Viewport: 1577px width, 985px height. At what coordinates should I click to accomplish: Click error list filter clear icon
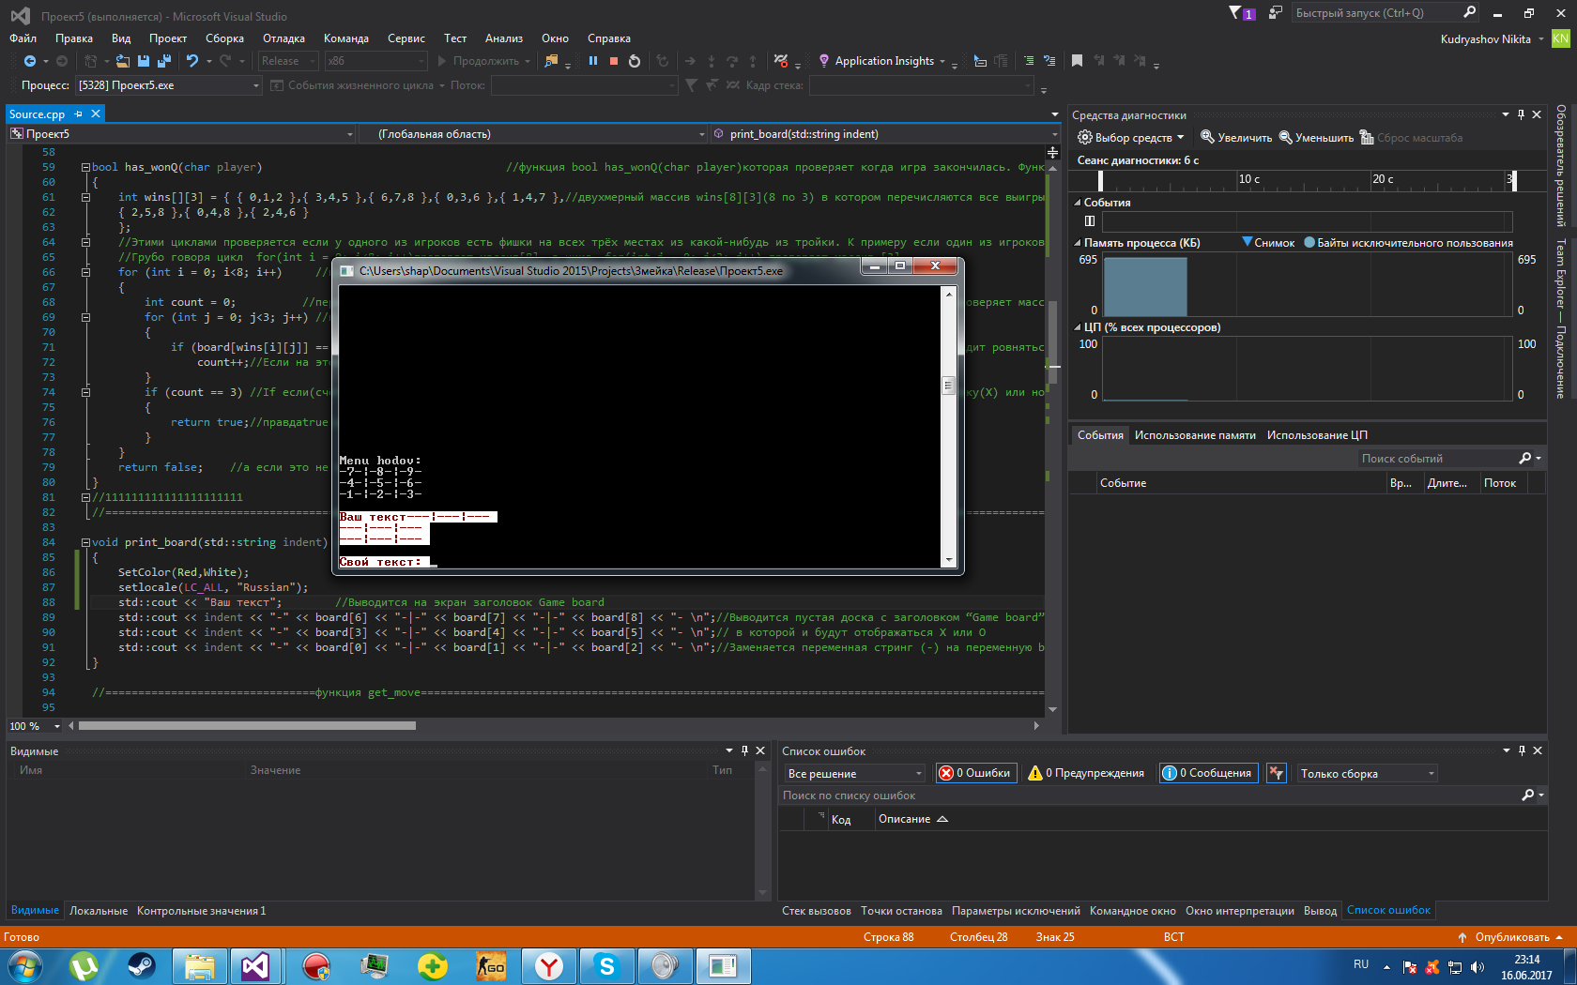coord(1276,773)
